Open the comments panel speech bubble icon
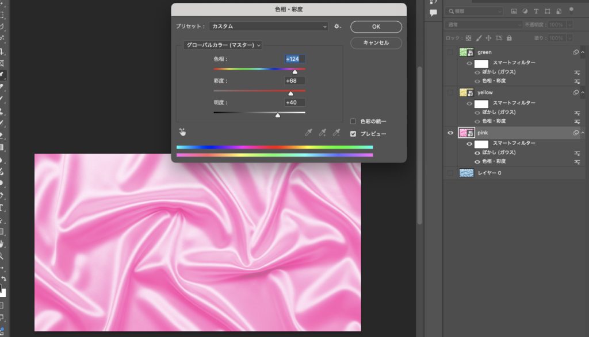 [x=433, y=13]
